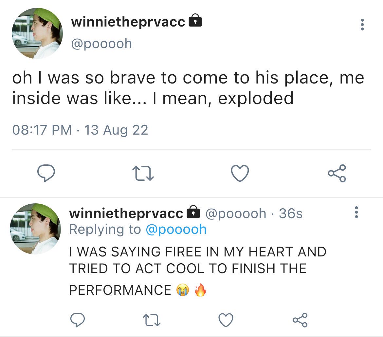
Task: Open the winnietheprvacc name in main tweet
Action: point(128,22)
